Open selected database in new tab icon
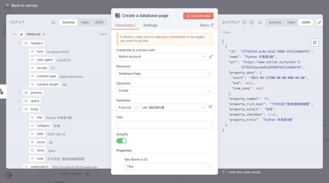329x183 pixels. pos(210,107)
